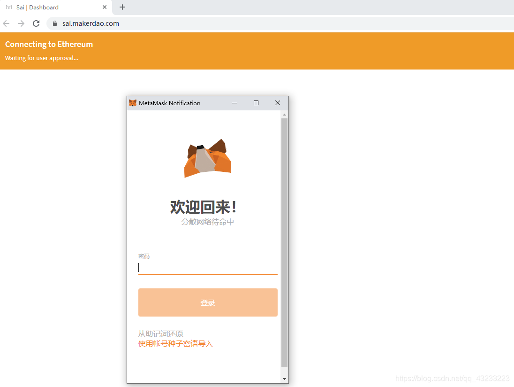Click the MetaMask scrollbar down arrow
The image size is (514, 387).
tap(284, 379)
